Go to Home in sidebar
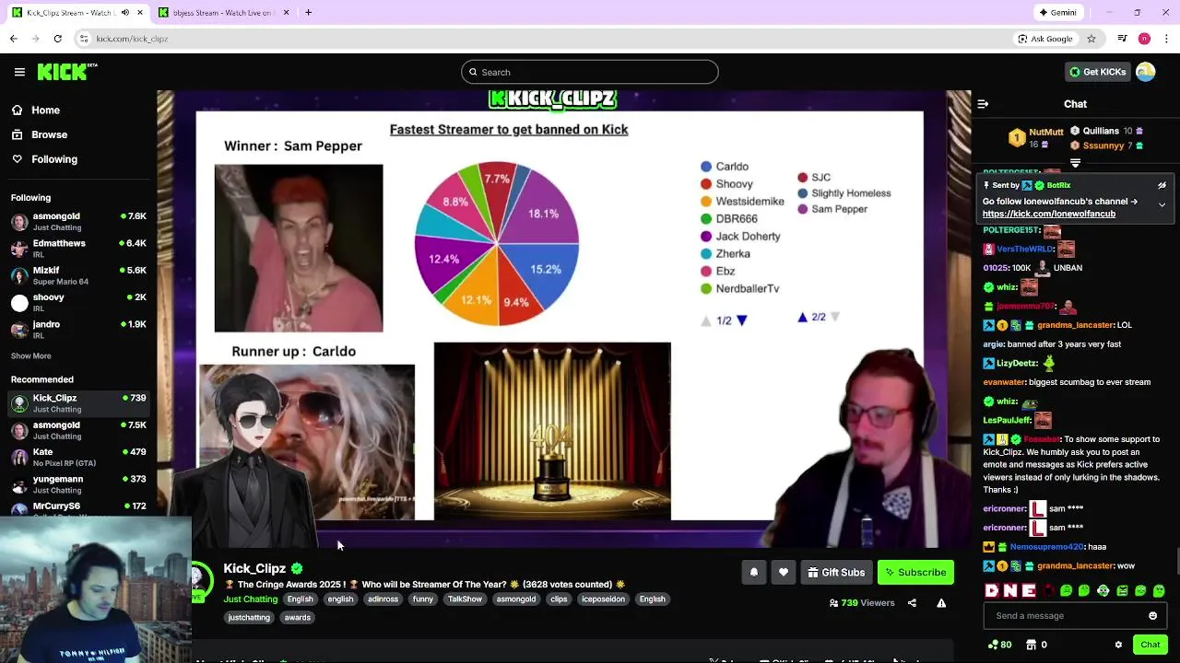This screenshot has width=1180, height=663. [45, 110]
